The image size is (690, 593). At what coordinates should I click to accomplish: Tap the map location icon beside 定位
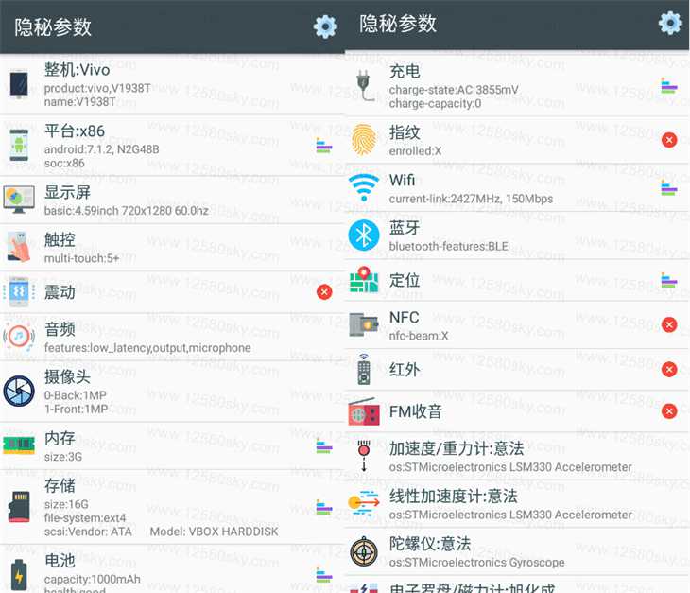[364, 280]
